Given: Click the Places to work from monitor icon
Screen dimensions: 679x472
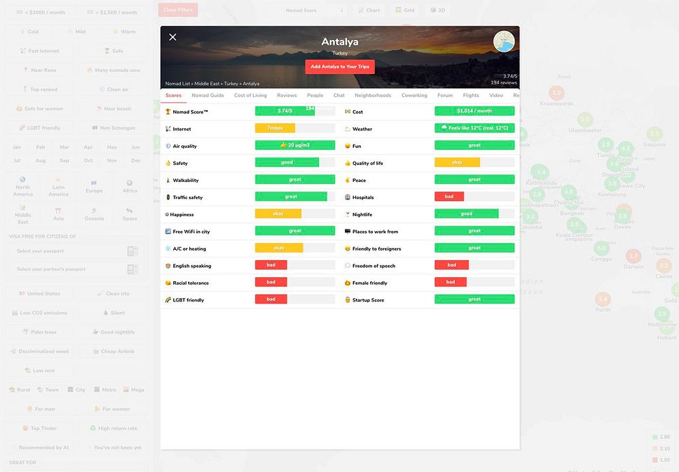Looking at the screenshot, I should point(347,232).
